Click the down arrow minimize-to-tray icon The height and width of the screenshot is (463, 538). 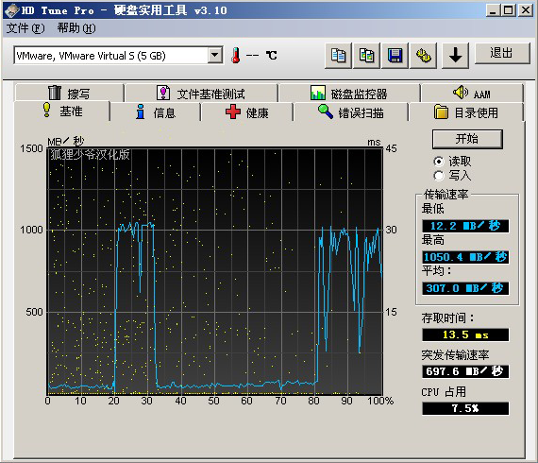[x=455, y=56]
